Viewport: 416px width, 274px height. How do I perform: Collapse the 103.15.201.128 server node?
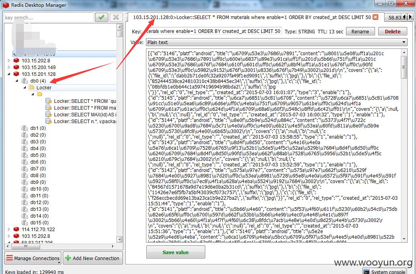point(9,74)
